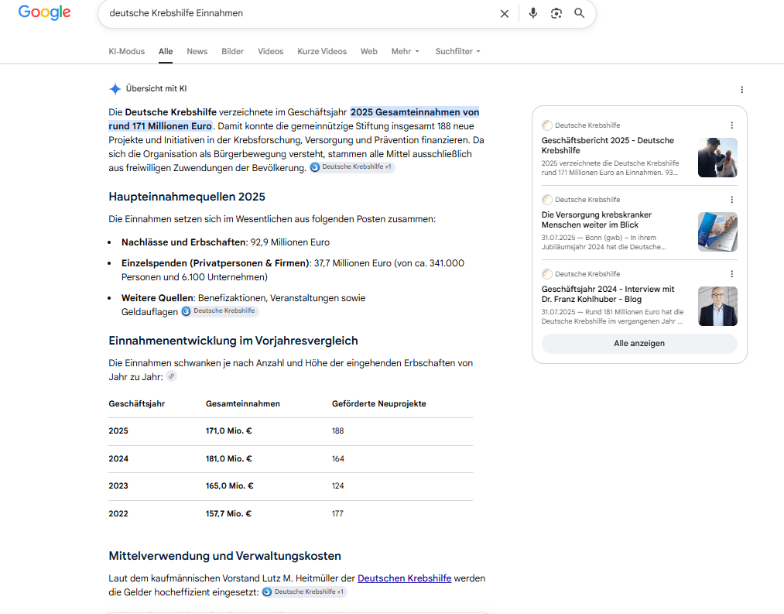Select the KI-Modus tab
This screenshot has height=614, width=784.
(x=126, y=51)
